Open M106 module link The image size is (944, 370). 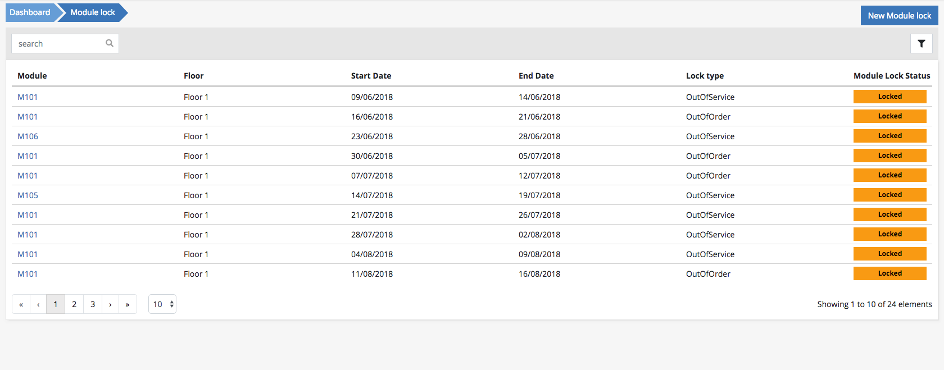[x=28, y=136]
